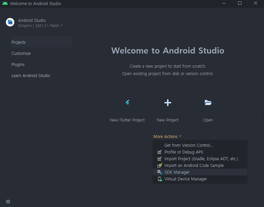Click the Dolphin 2021.3.1 Patch 1 version text
Viewport: 264px width, 207px height.
tap(40, 26)
